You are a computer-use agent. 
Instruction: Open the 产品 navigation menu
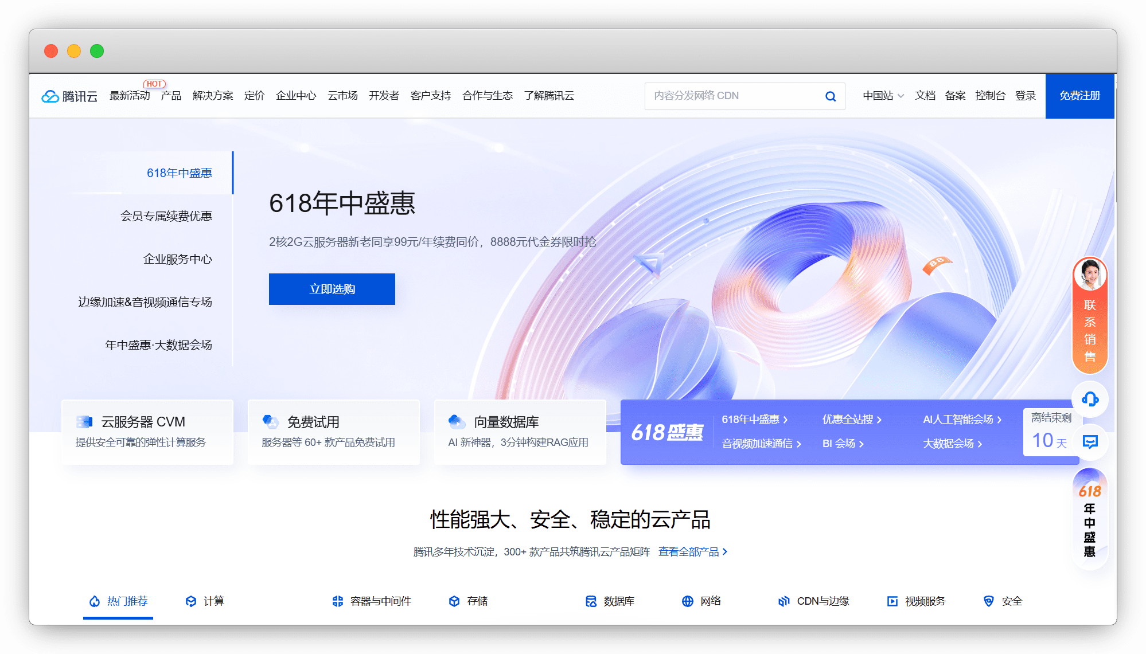click(171, 96)
